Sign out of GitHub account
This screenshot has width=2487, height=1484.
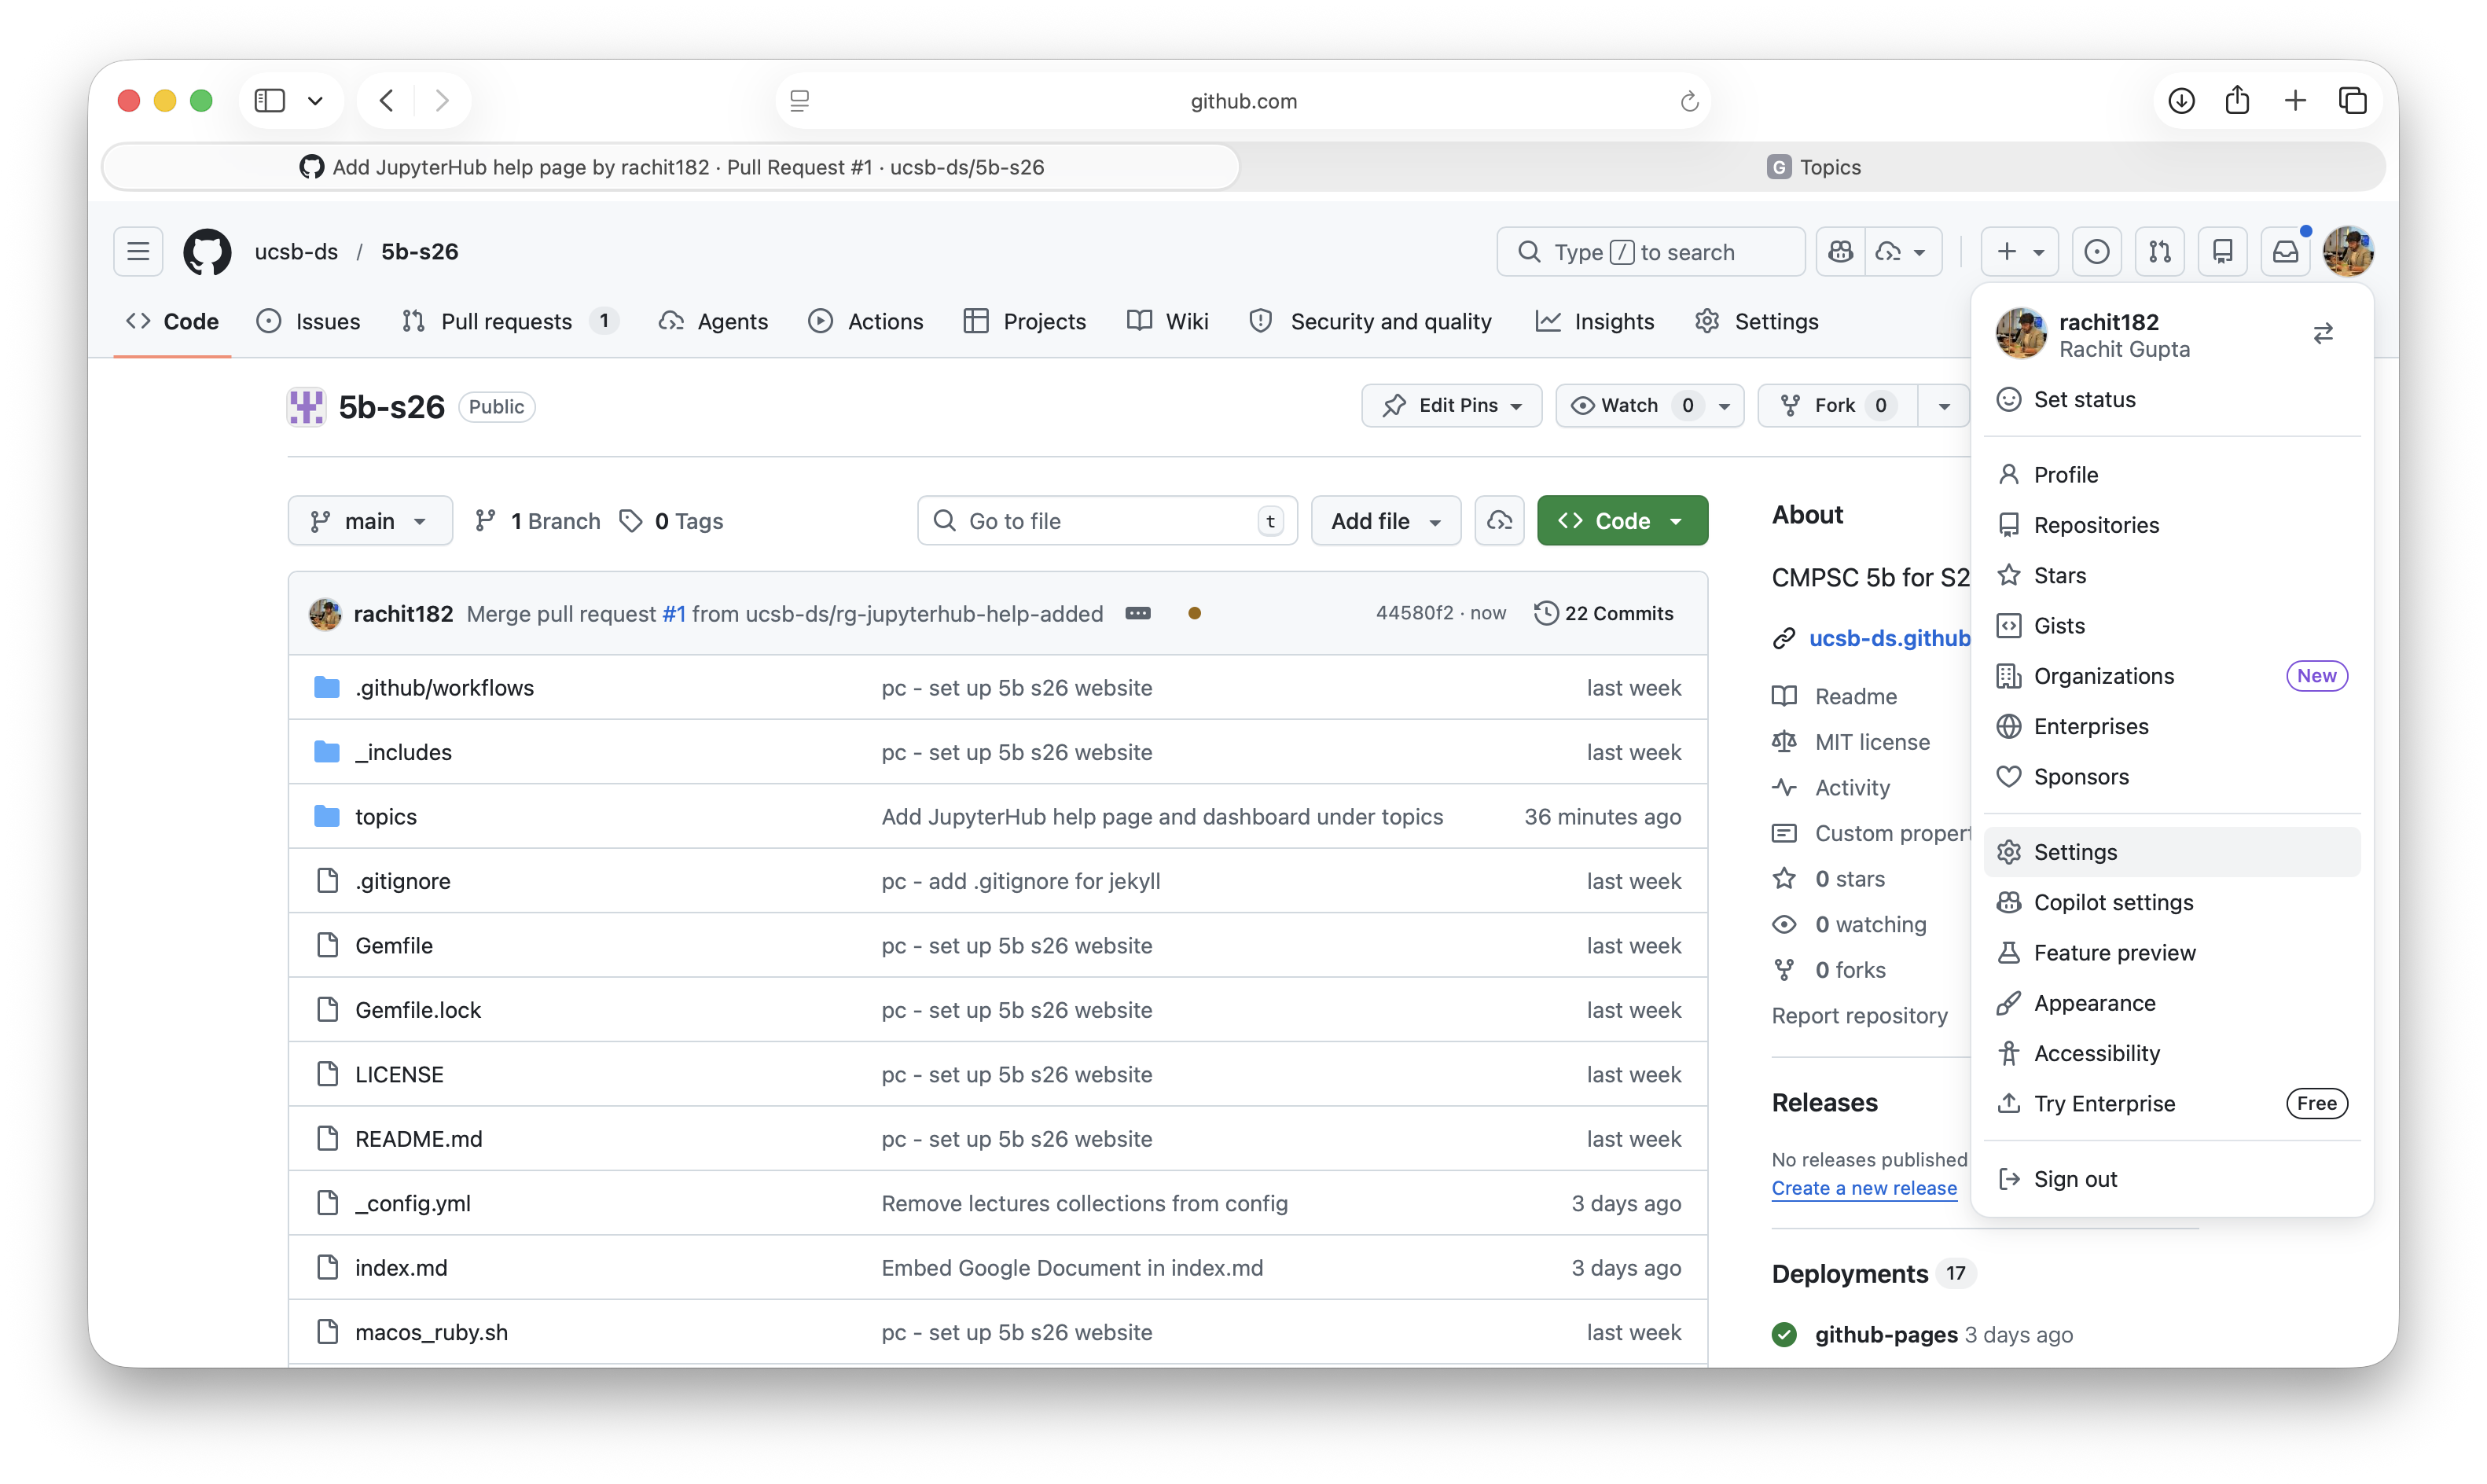click(x=2077, y=1178)
